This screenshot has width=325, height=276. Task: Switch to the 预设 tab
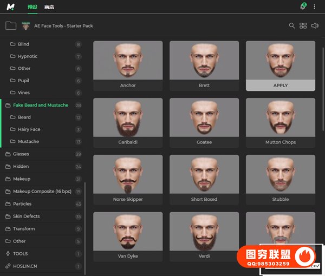point(33,7)
